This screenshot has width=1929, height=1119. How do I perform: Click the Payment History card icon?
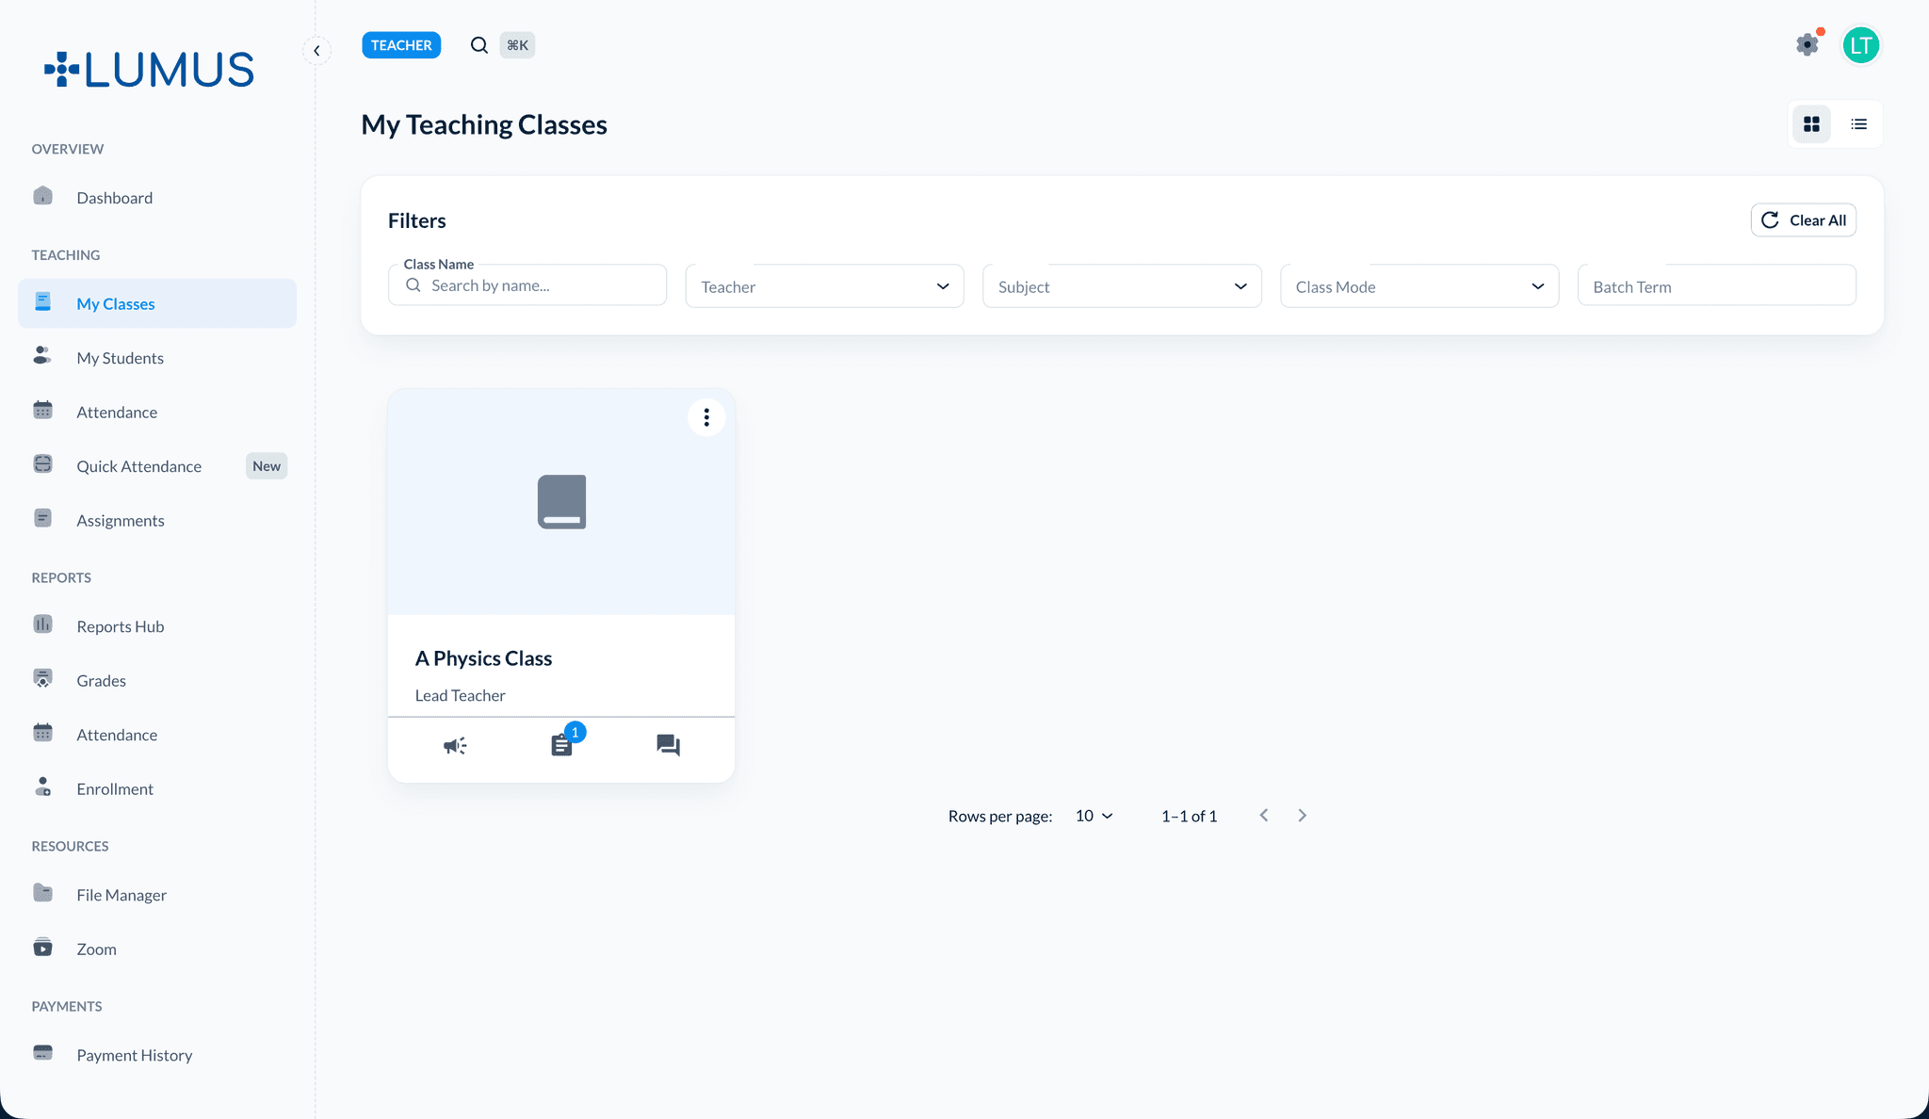43,1052
